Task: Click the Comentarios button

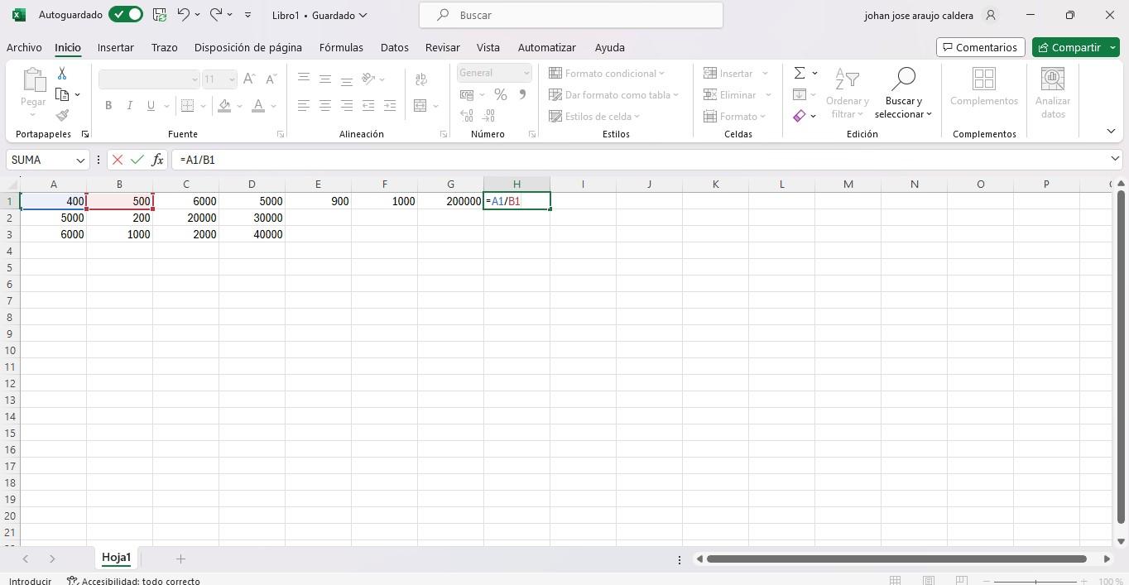Action: 980,47
